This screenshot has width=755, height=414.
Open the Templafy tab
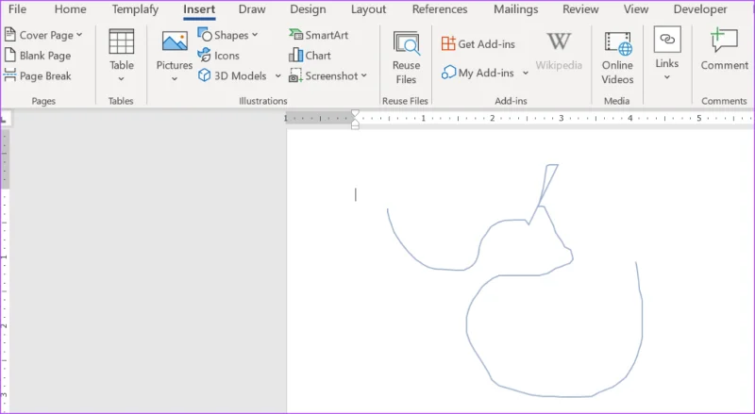[x=135, y=9]
